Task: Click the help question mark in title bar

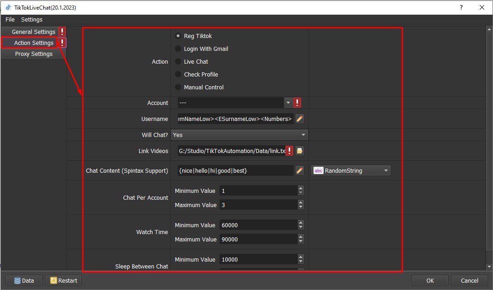Action: tap(461, 7)
